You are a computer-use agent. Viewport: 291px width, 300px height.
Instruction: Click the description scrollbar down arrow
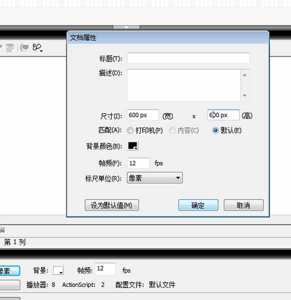[244, 95]
